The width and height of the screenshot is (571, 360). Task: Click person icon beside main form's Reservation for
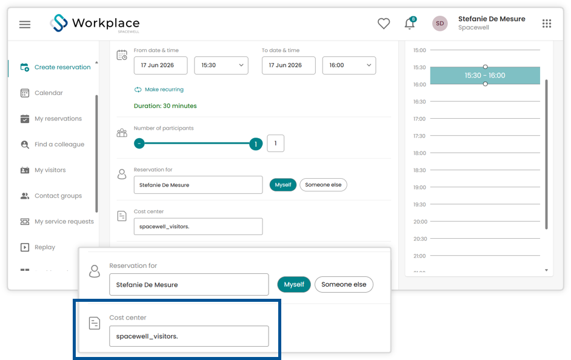click(x=122, y=174)
